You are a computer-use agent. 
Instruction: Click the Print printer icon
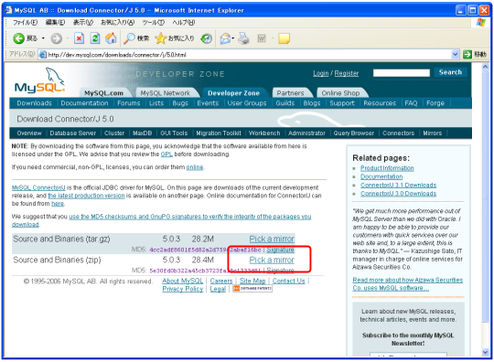tap(243, 38)
